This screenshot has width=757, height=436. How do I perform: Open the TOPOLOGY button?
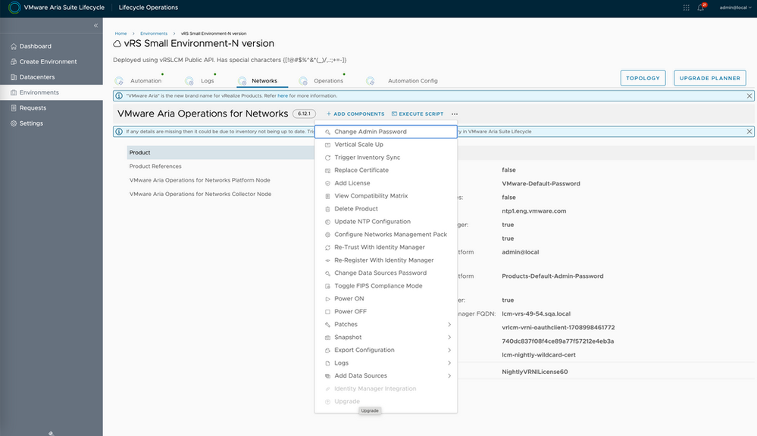click(643, 78)
